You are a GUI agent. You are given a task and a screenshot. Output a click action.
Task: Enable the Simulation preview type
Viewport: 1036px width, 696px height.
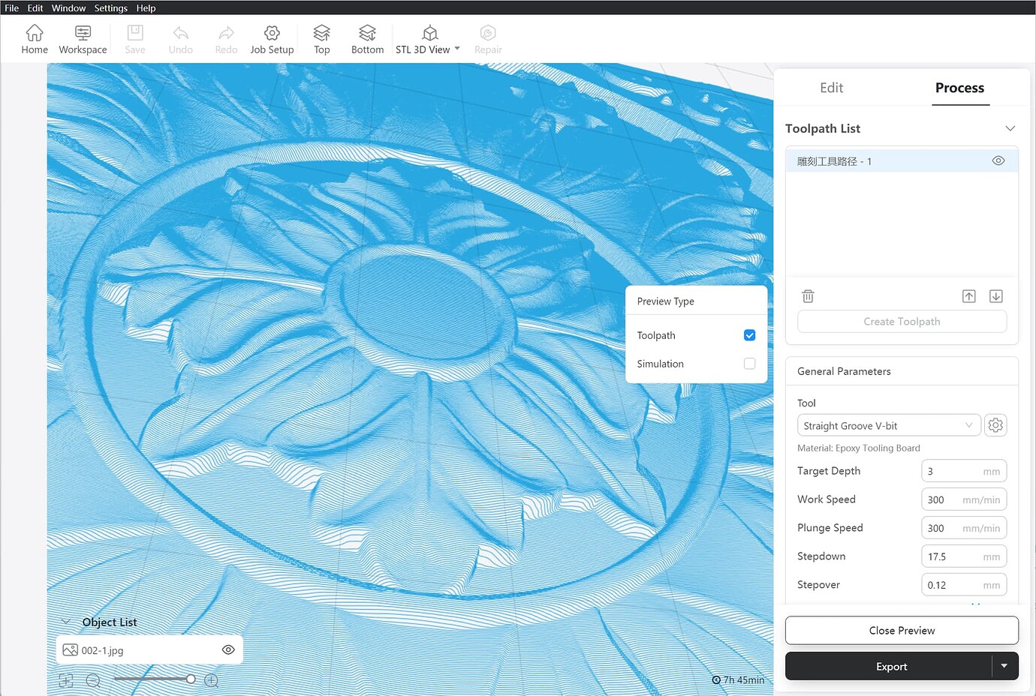(749, 364)
